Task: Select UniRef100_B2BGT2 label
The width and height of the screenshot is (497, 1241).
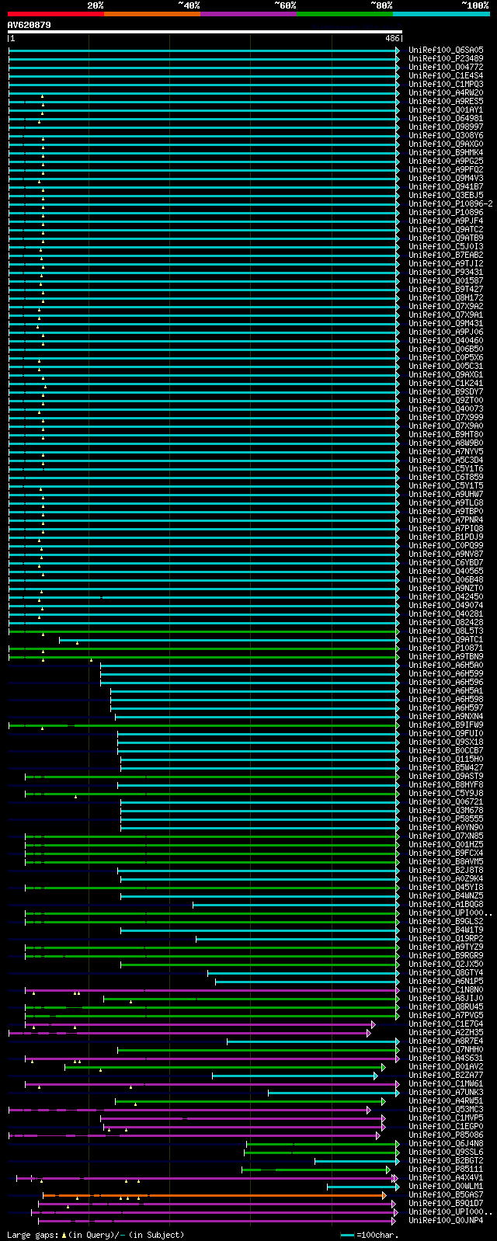Action: coord(446,1160)
